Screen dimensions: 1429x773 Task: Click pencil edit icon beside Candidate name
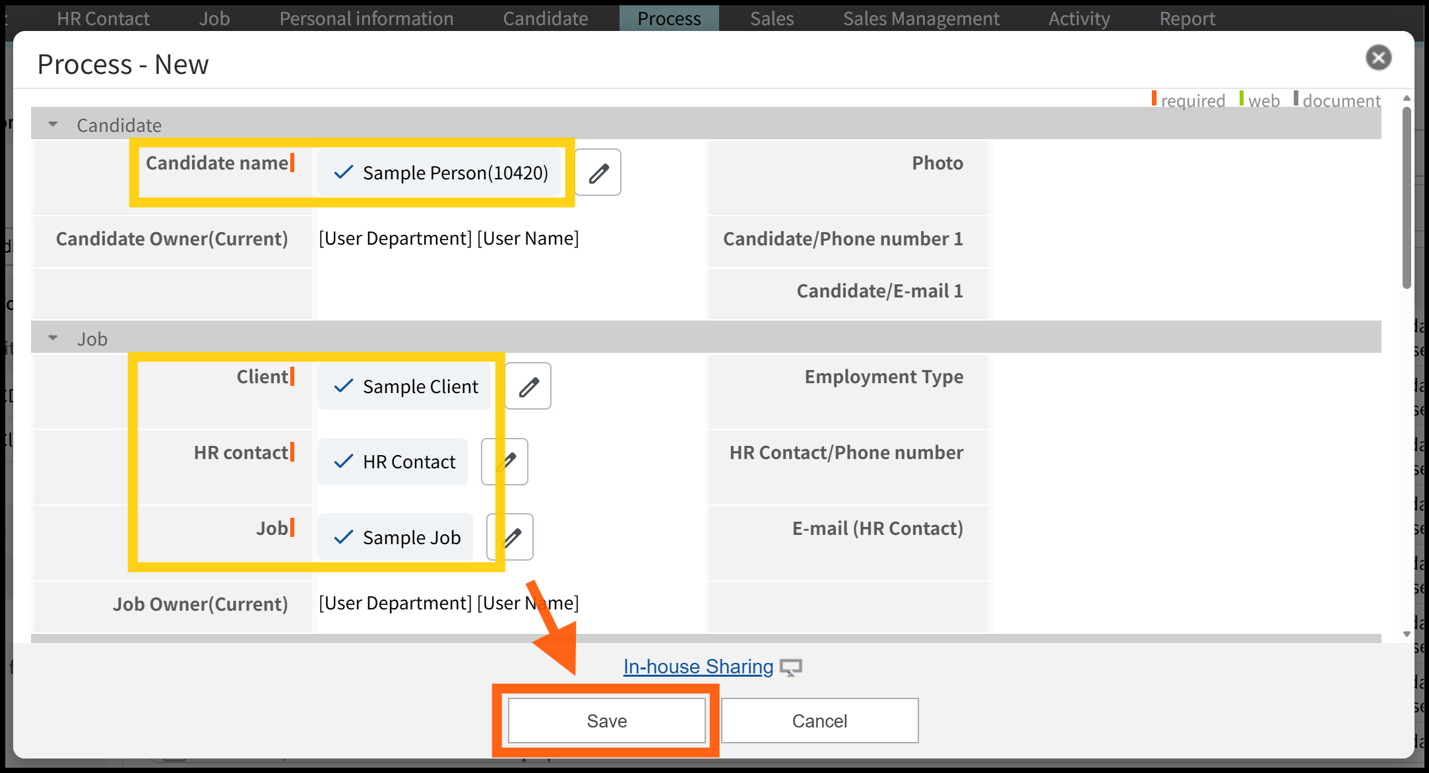[598, 173]
